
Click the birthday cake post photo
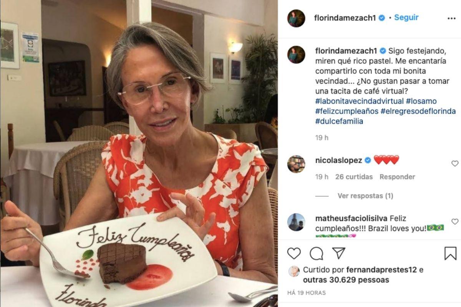click(x=139, y=153)
